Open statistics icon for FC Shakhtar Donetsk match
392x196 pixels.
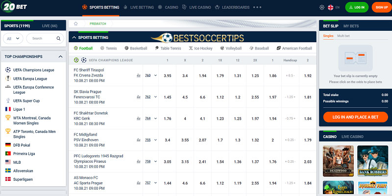(x=139, y=119)
